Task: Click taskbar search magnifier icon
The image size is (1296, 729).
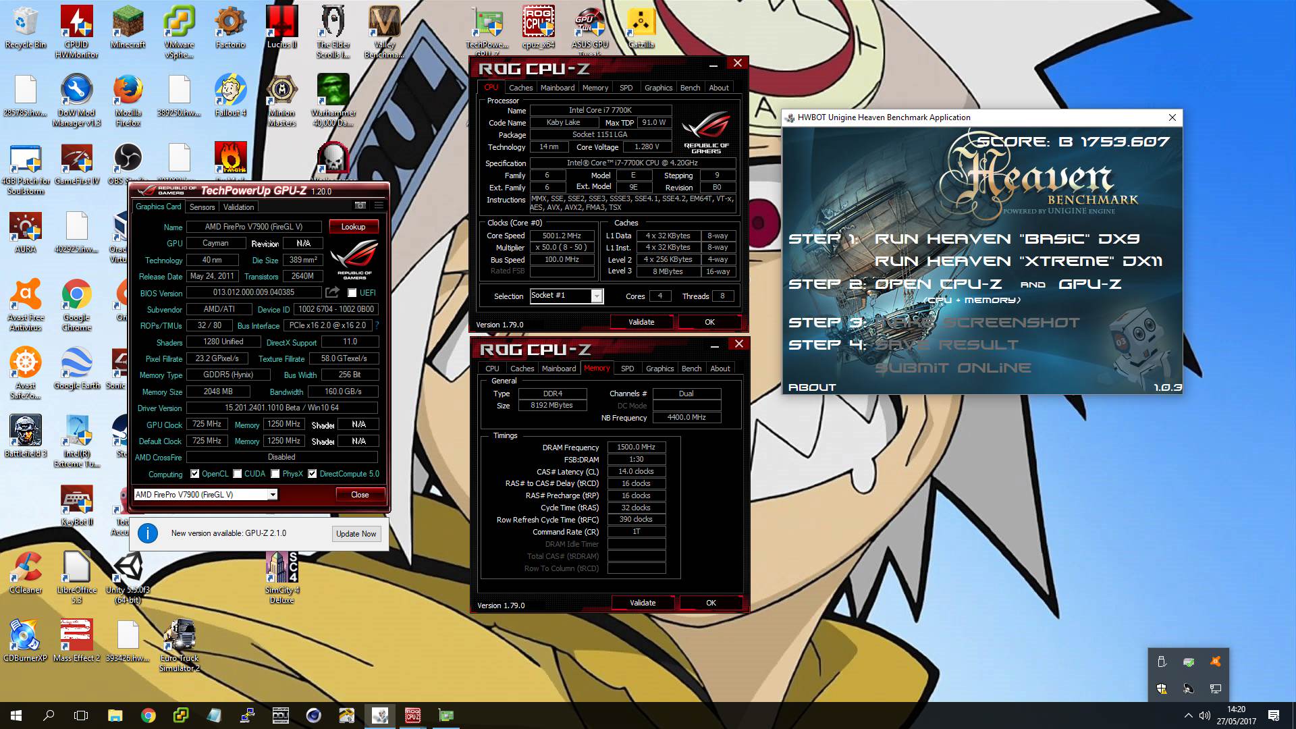Action: pos(49,715)
